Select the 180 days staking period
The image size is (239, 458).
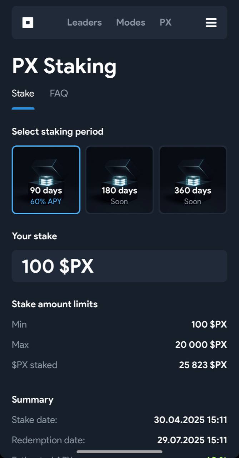(119, 180)
